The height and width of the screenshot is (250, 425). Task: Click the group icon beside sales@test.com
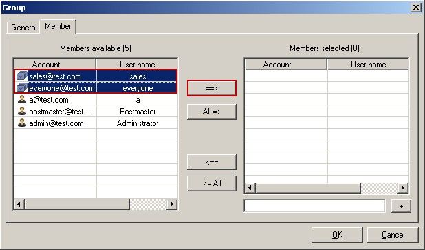point(22,76)
